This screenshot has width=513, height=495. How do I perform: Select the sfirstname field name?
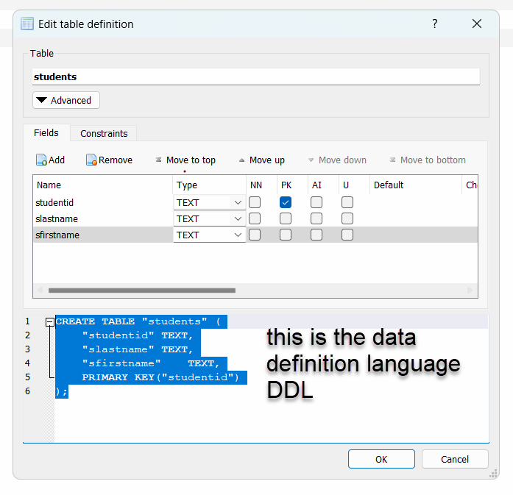[57, 235]
